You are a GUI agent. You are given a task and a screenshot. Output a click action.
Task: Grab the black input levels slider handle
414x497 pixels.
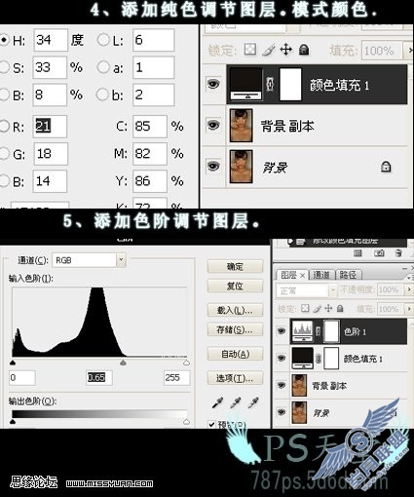13,363
